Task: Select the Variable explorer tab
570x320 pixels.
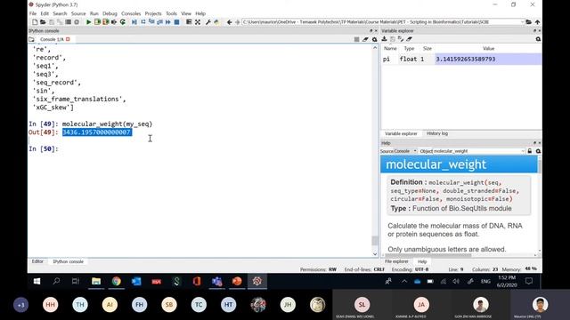Action: point(401,133)
